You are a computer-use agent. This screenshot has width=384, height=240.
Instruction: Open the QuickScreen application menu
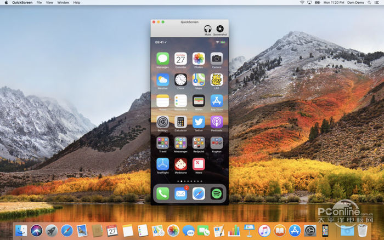coord(22,2)
